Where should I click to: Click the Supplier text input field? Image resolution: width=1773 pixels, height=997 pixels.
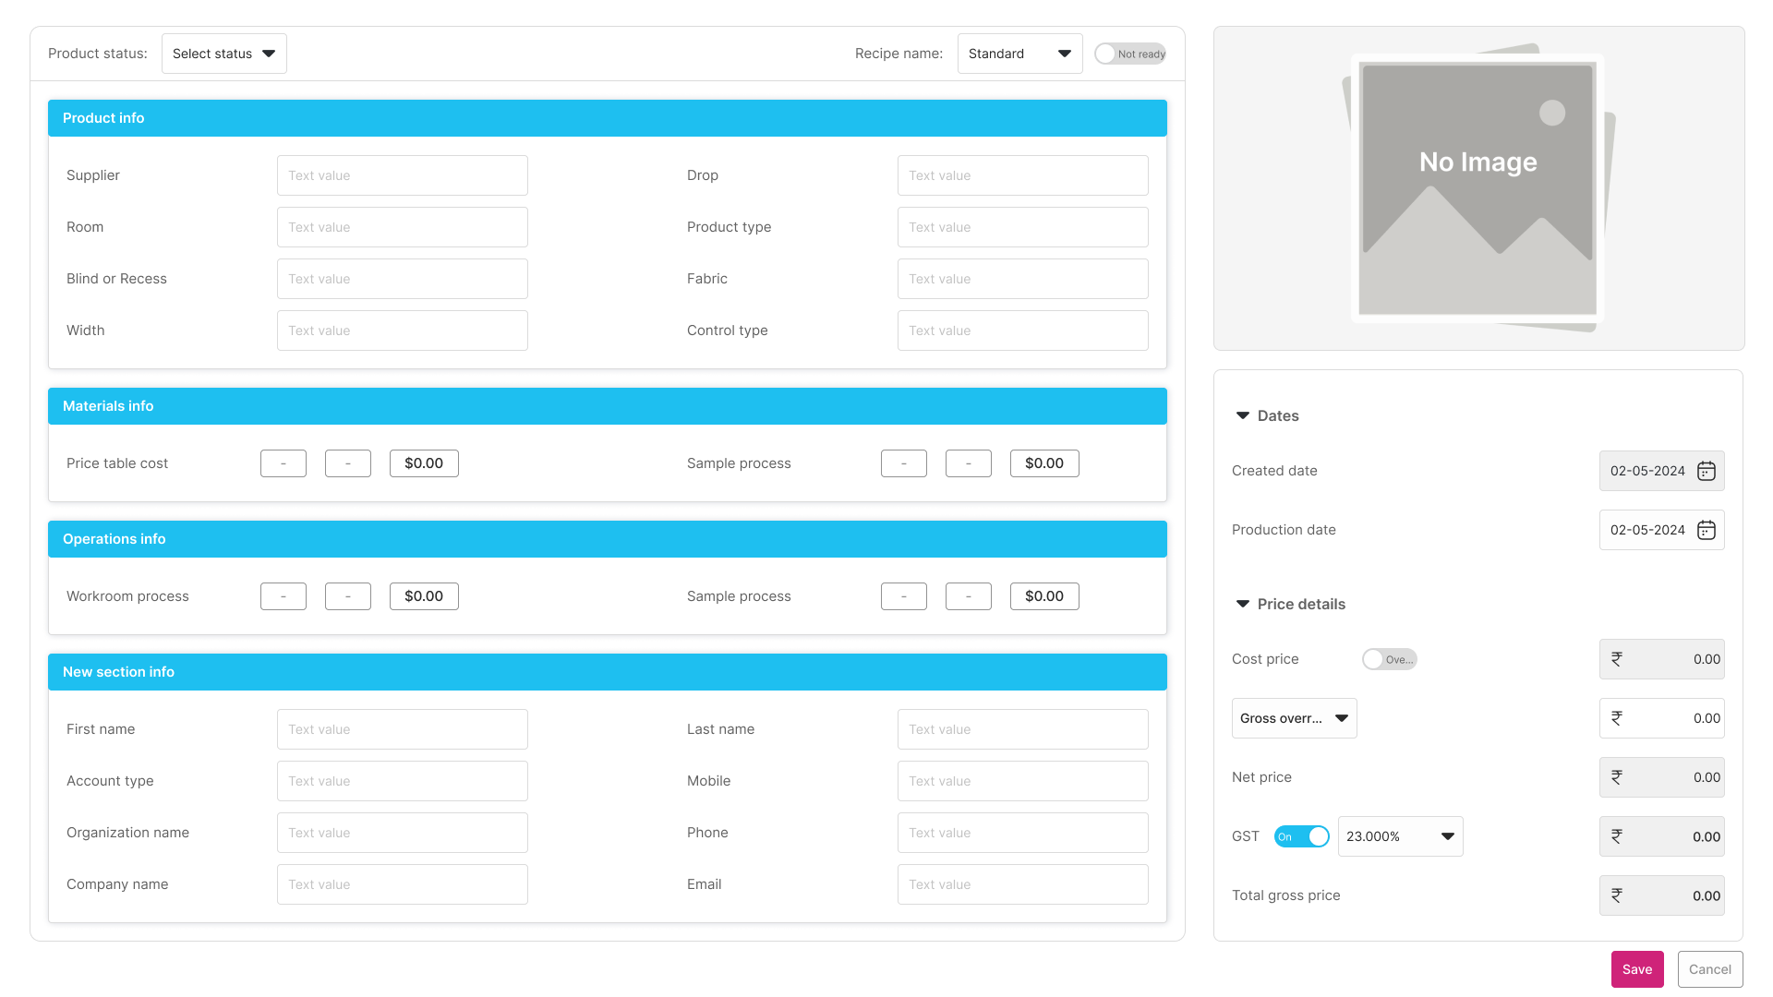[402, 175]
